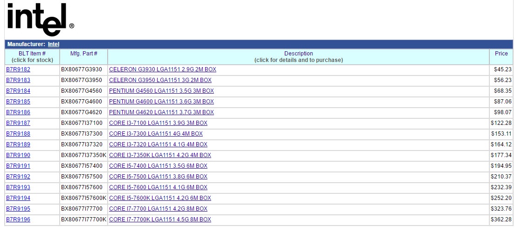Open BLT item B7R9184 stock page
This screenshot has width=515, height=233.
coord(18,91)
